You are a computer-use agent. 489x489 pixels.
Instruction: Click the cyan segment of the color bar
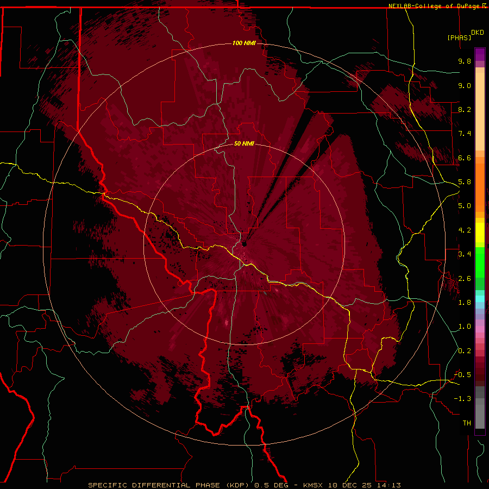(480, 299)
